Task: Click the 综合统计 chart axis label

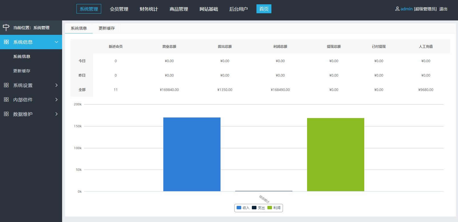Action: coord(264,199)
